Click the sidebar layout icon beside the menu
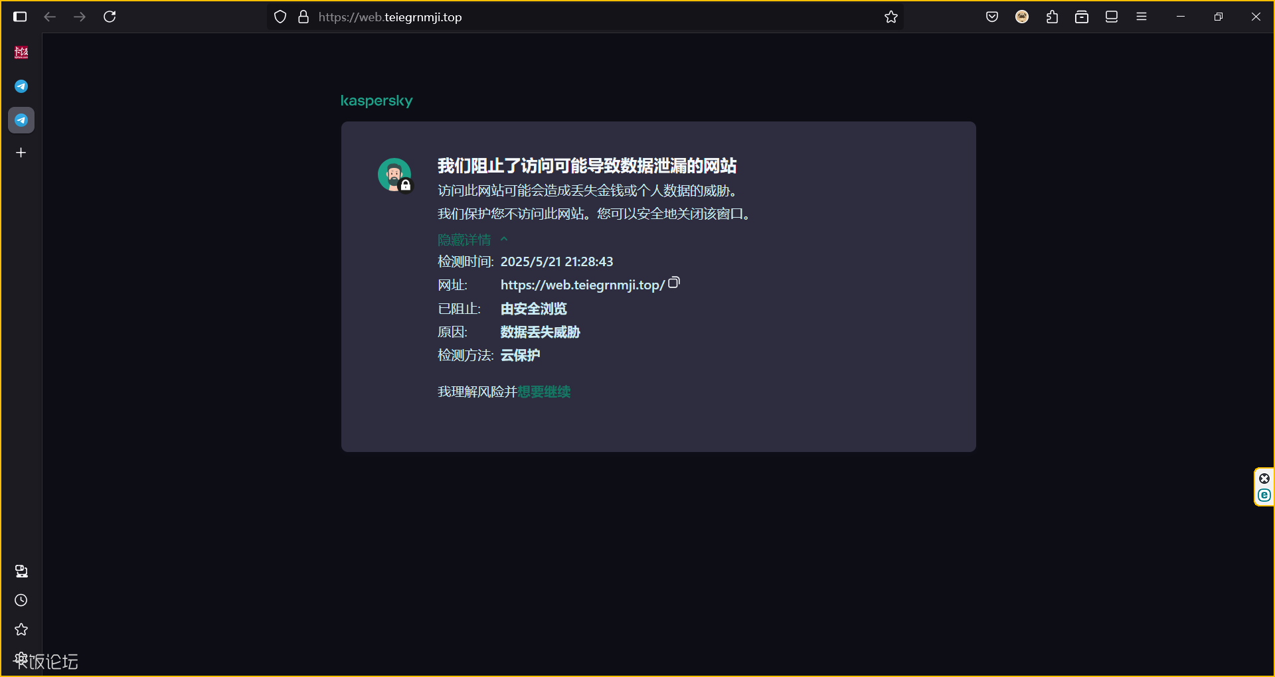1275x677 pixels. pyautogui.click(x=1112, y=17)
